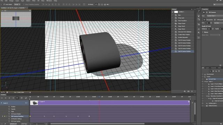Toggle 3D Camera Position stopwatch

pos(9,116)
